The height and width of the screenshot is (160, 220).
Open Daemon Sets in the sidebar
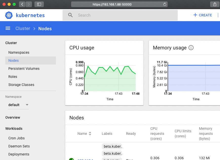19,146
